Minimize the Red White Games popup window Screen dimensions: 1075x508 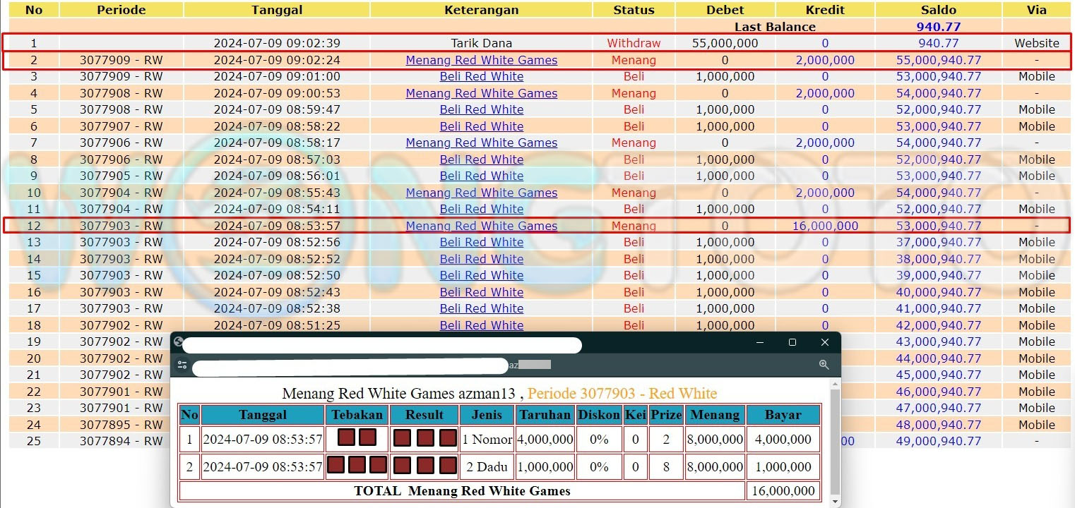tap(760, 342)
